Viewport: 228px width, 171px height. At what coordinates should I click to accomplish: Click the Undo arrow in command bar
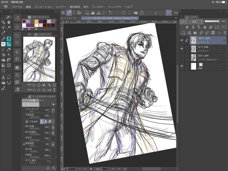click(110, 13)
